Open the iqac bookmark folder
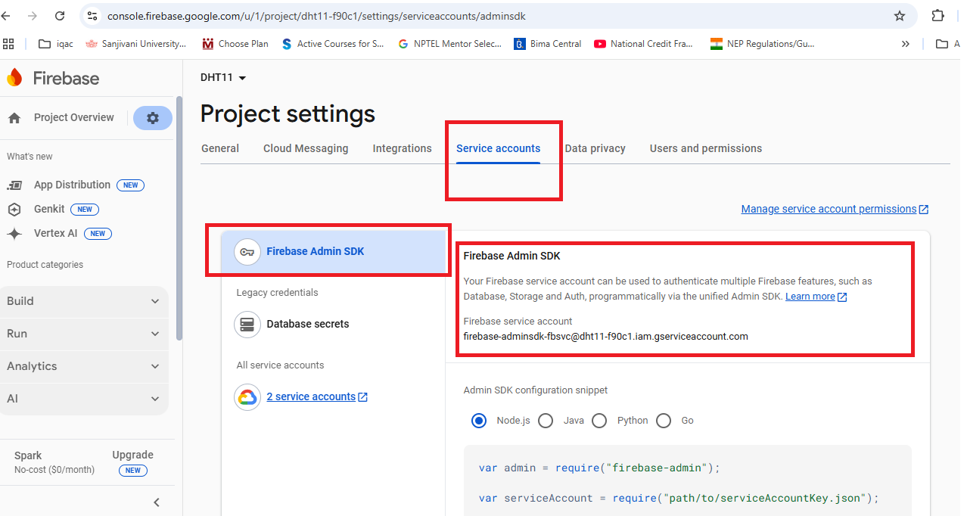This screenshot has width=967, height=516. coord(56,44)
